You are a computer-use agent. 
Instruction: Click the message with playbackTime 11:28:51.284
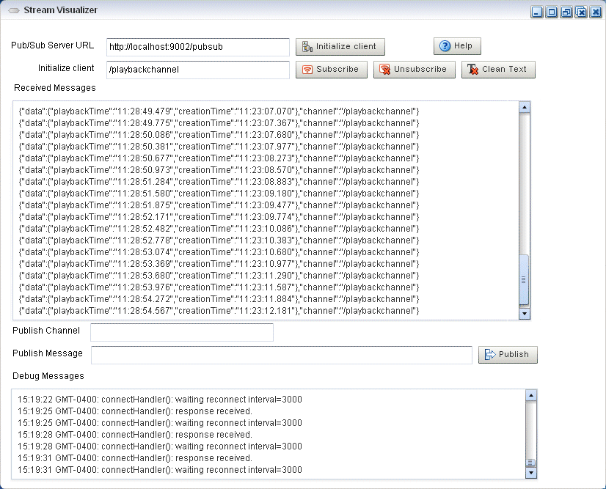click(x=219, y=182)
